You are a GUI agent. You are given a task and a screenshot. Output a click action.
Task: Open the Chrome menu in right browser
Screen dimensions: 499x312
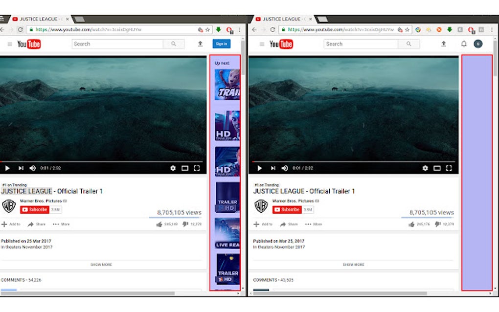pos(492,29)
